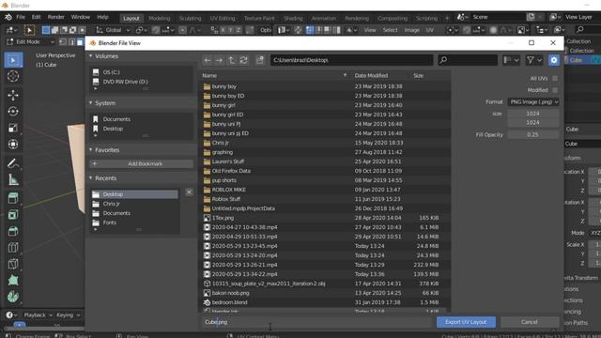Open display mode dropdown in file view
601x338 pixels.
pyautogui.click(x=511, y=60)
